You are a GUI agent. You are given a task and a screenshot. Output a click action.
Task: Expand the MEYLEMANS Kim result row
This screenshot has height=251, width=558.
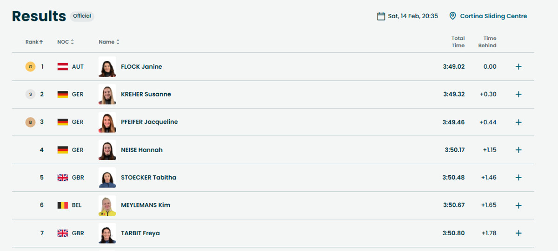tap(518, 205)
